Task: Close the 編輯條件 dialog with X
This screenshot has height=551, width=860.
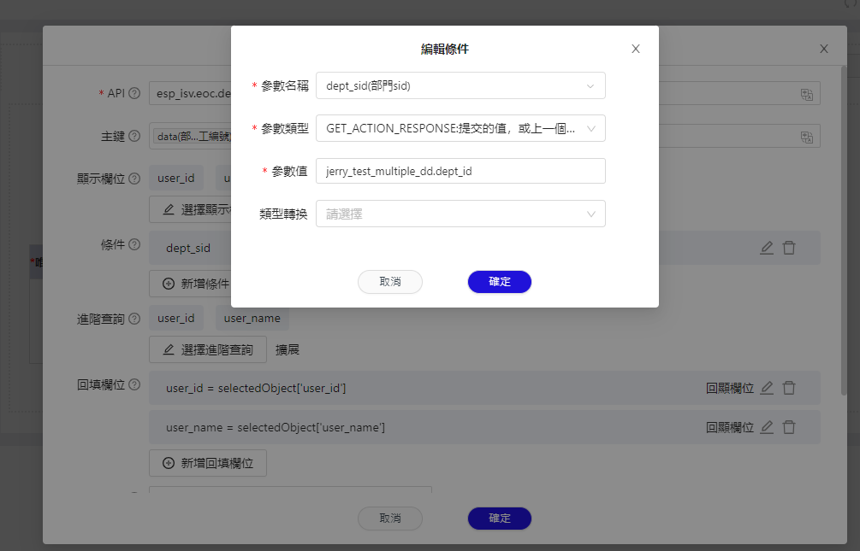Action: pos(636,50)
